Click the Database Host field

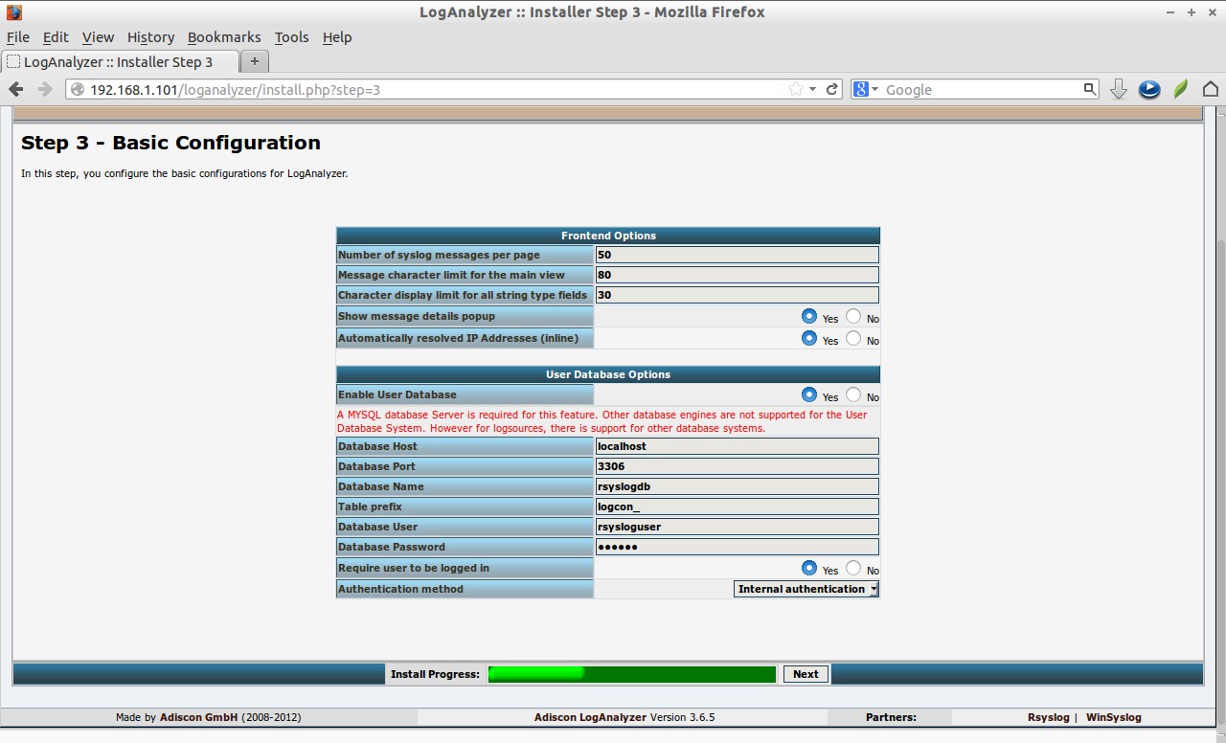click(737, 446)
